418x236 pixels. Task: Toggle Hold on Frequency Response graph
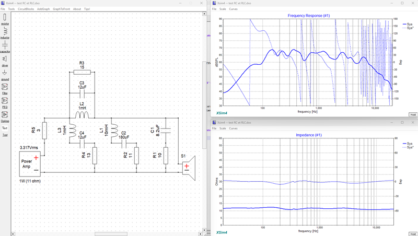point(413,114)
